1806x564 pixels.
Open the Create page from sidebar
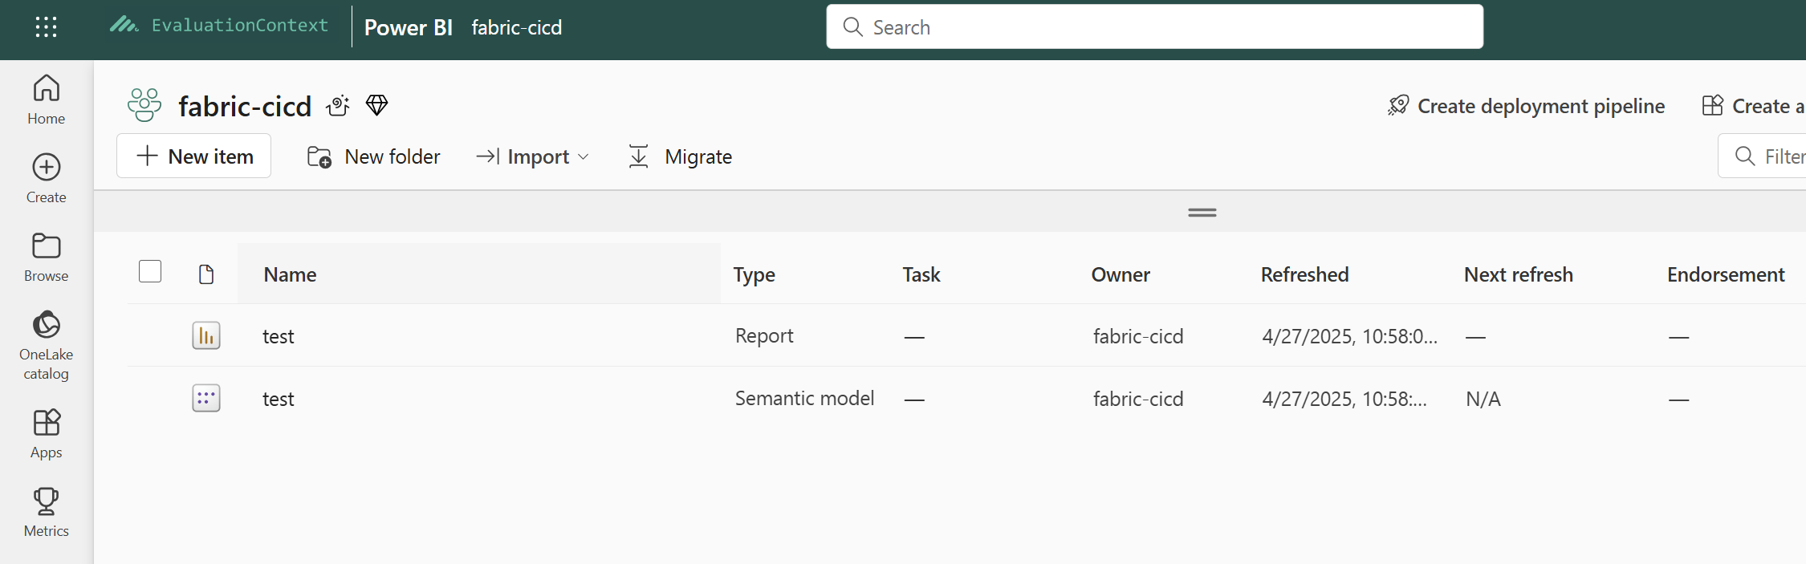[47, 178]
